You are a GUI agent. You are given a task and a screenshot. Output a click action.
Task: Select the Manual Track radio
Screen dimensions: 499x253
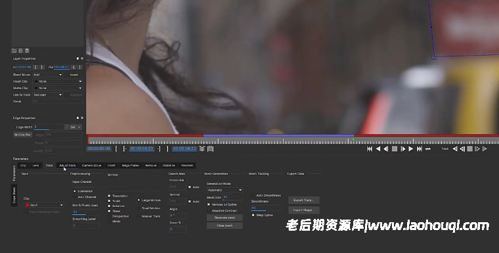pos(139,216)
